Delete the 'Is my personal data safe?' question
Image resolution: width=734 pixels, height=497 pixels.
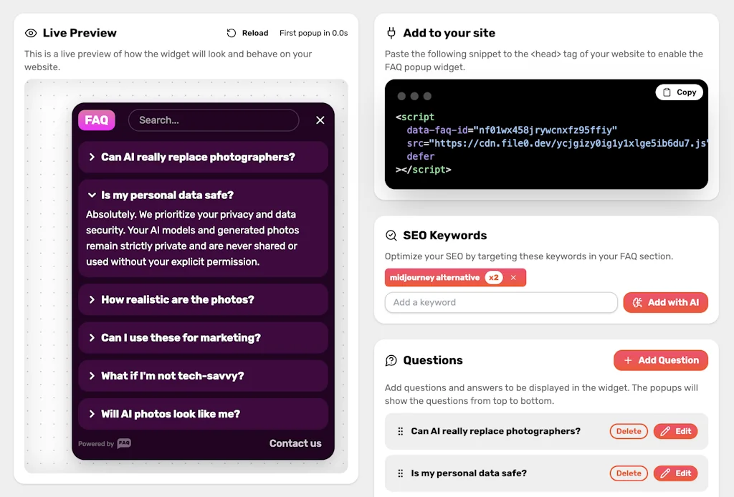pos(629,473)
